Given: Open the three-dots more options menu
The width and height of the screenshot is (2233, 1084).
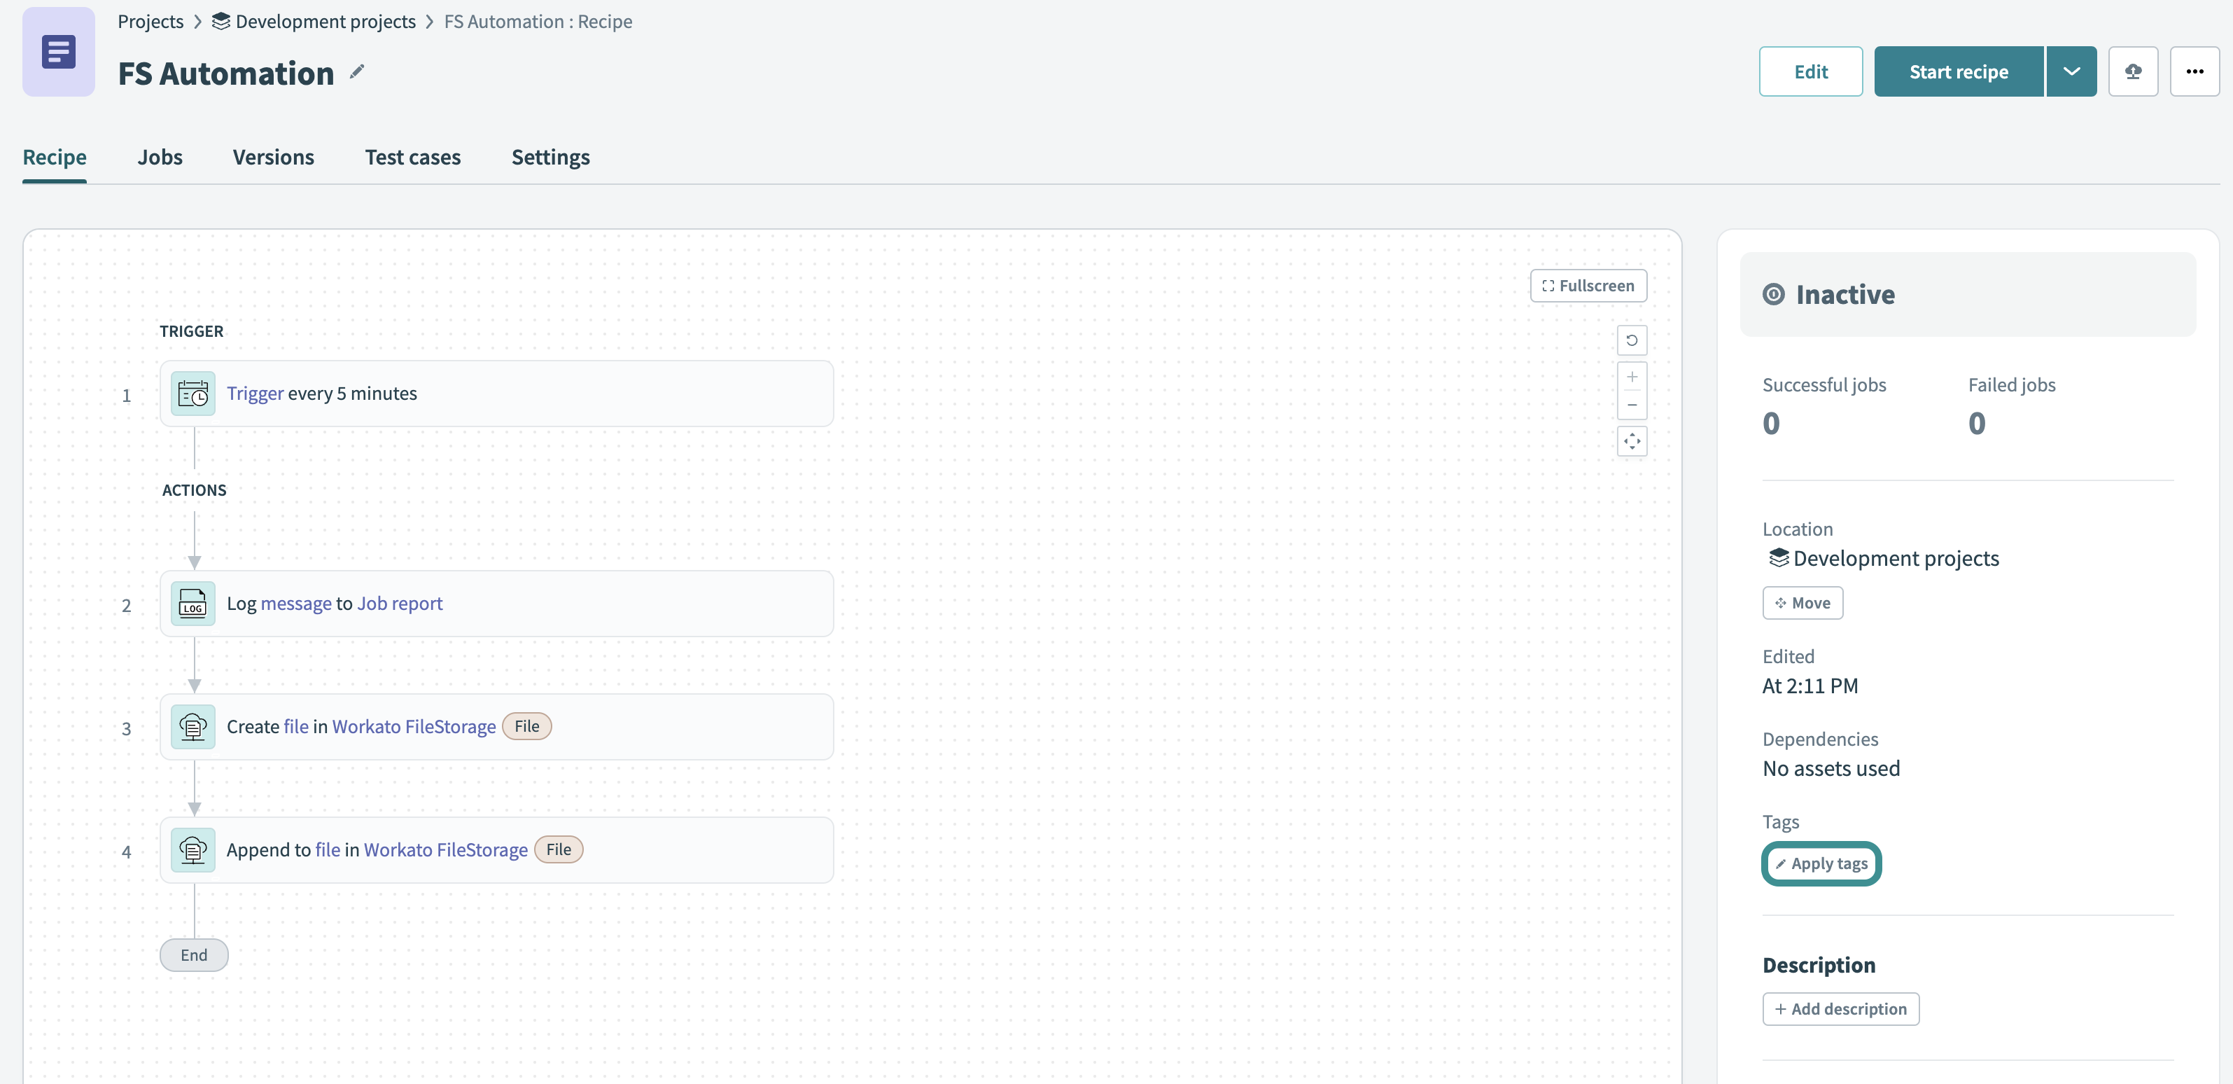Looking at the screenshot, I should coord(2194,72).
